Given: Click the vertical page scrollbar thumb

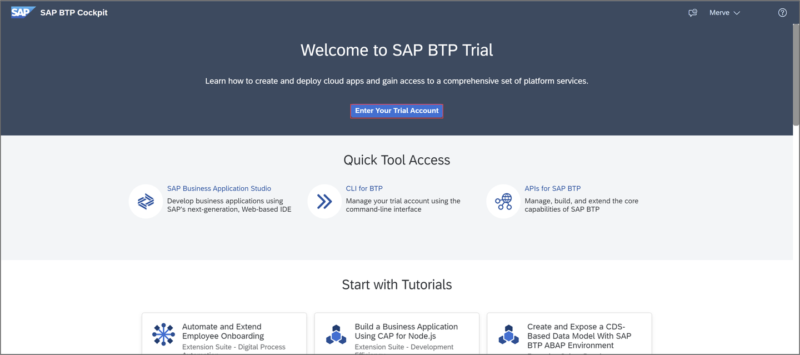Looking at the screenshot, I should pos(796,74).
